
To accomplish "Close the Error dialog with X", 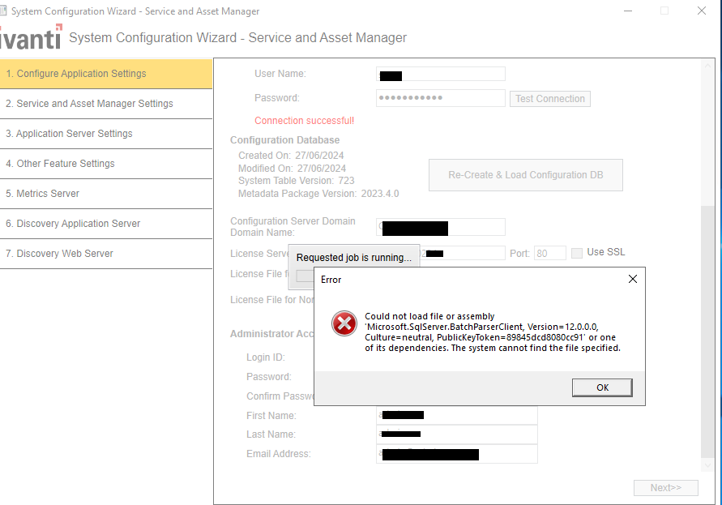I will (x=632, y=279).
